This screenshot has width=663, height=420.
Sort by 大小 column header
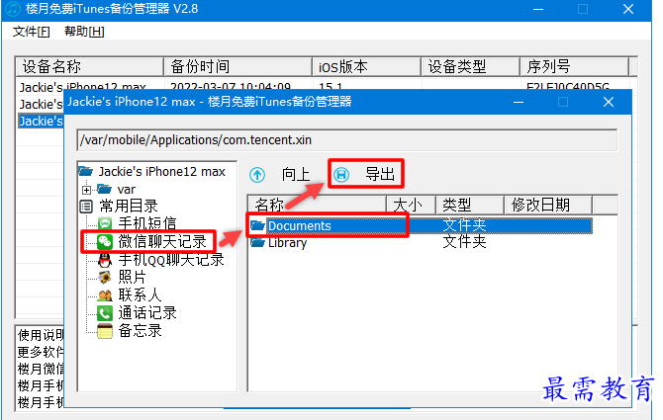(411, 206)
